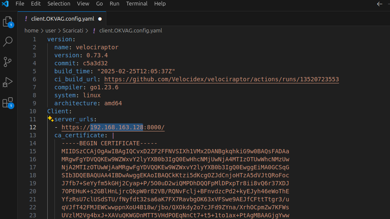Click line number 12 in the gutter
390x219 pixels.
coord(33,127)
